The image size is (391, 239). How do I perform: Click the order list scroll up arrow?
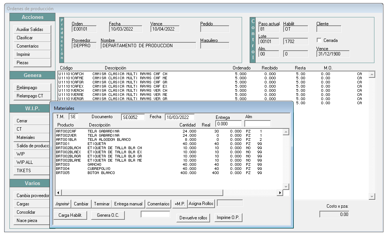(x=372, y=74)
